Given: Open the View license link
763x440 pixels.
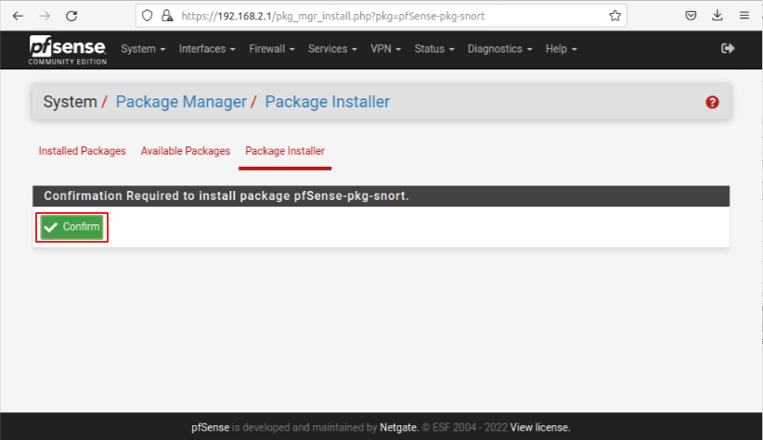Looking at the screenshot, I should pos(540,427).
